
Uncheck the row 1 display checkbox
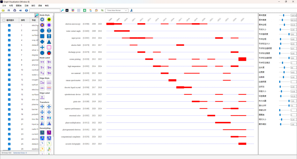[9, 25]
